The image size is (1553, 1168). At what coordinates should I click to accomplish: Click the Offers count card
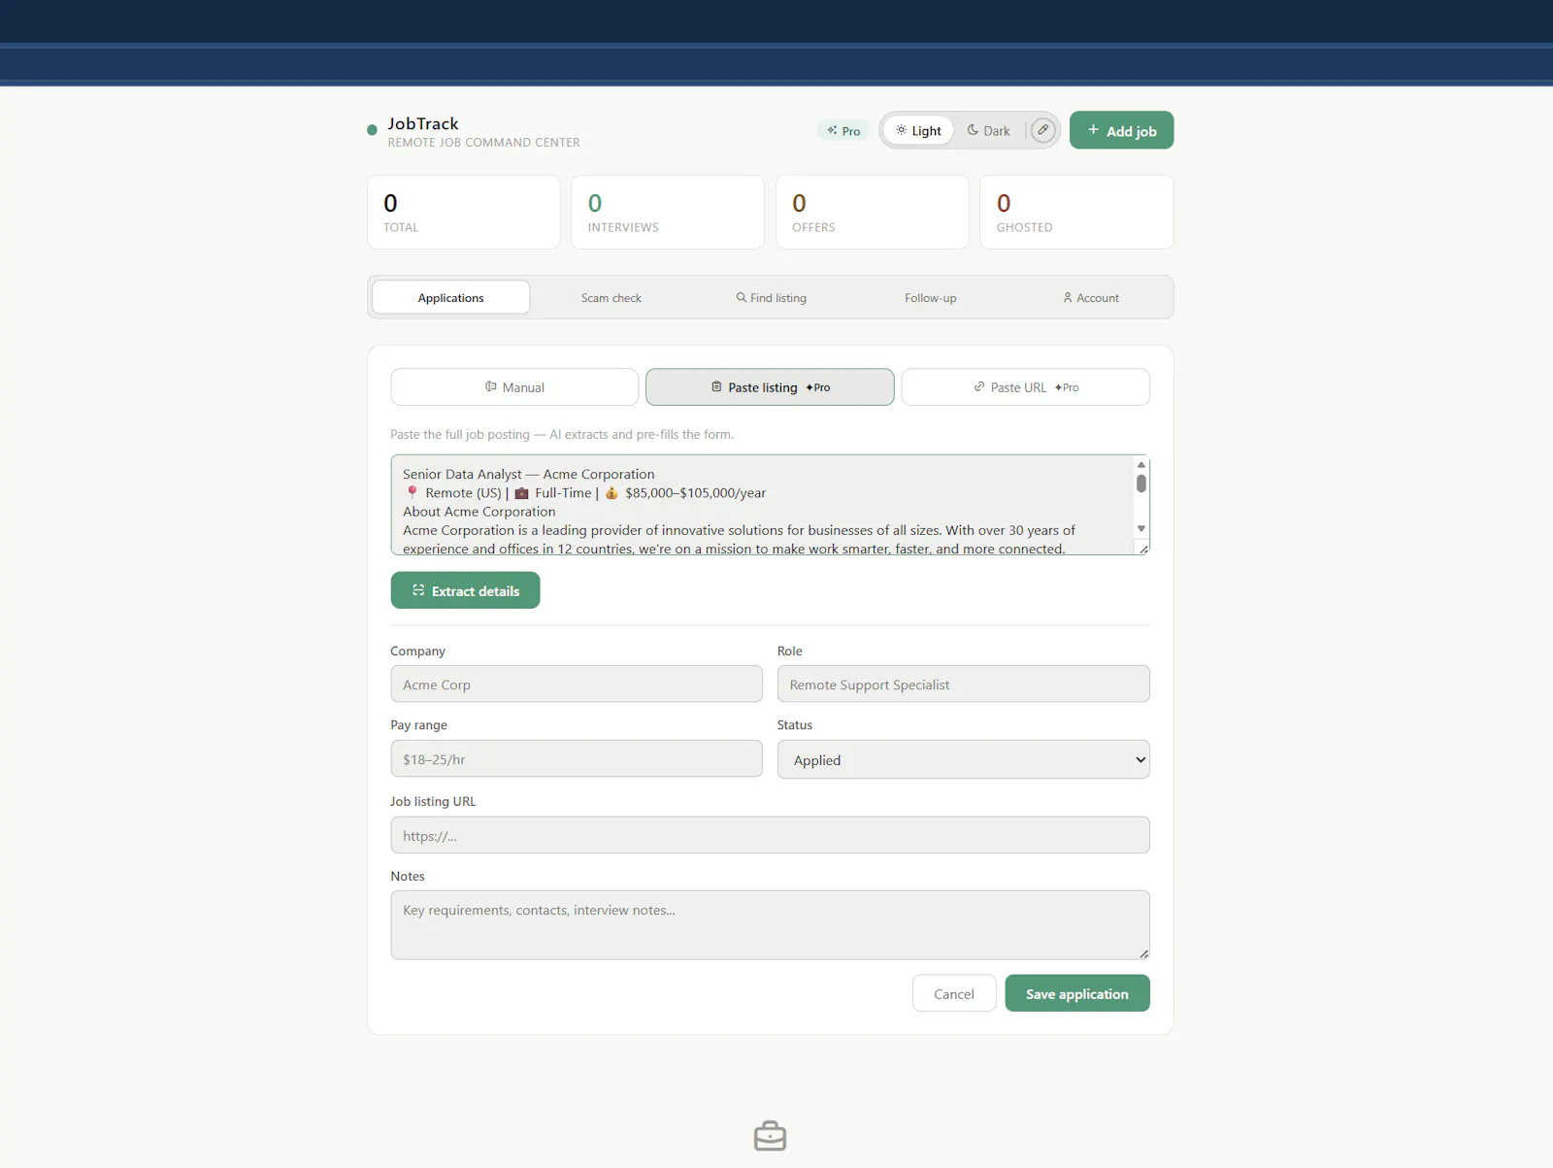click(873, 213)
